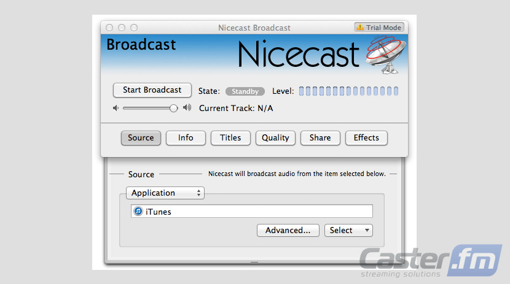Click the low volume speaker icon
The height and width of the screenshot is (284, 510).
[116, 108]
